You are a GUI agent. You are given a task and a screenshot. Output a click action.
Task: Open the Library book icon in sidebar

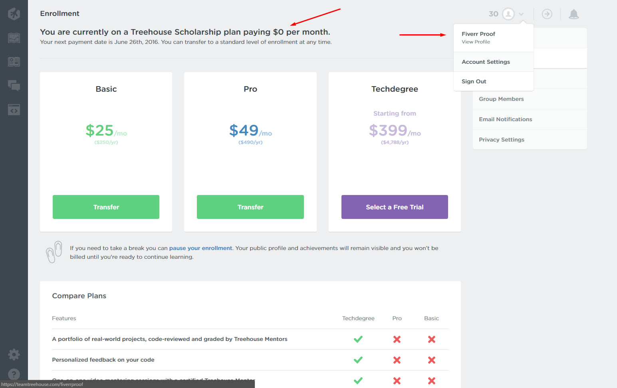14,62
